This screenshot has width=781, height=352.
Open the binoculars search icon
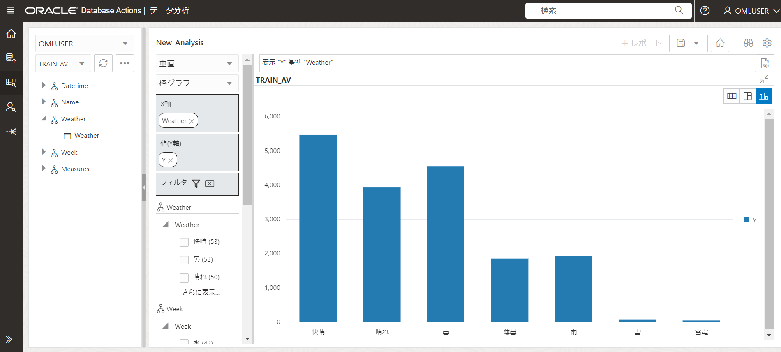tap(749, 43)
